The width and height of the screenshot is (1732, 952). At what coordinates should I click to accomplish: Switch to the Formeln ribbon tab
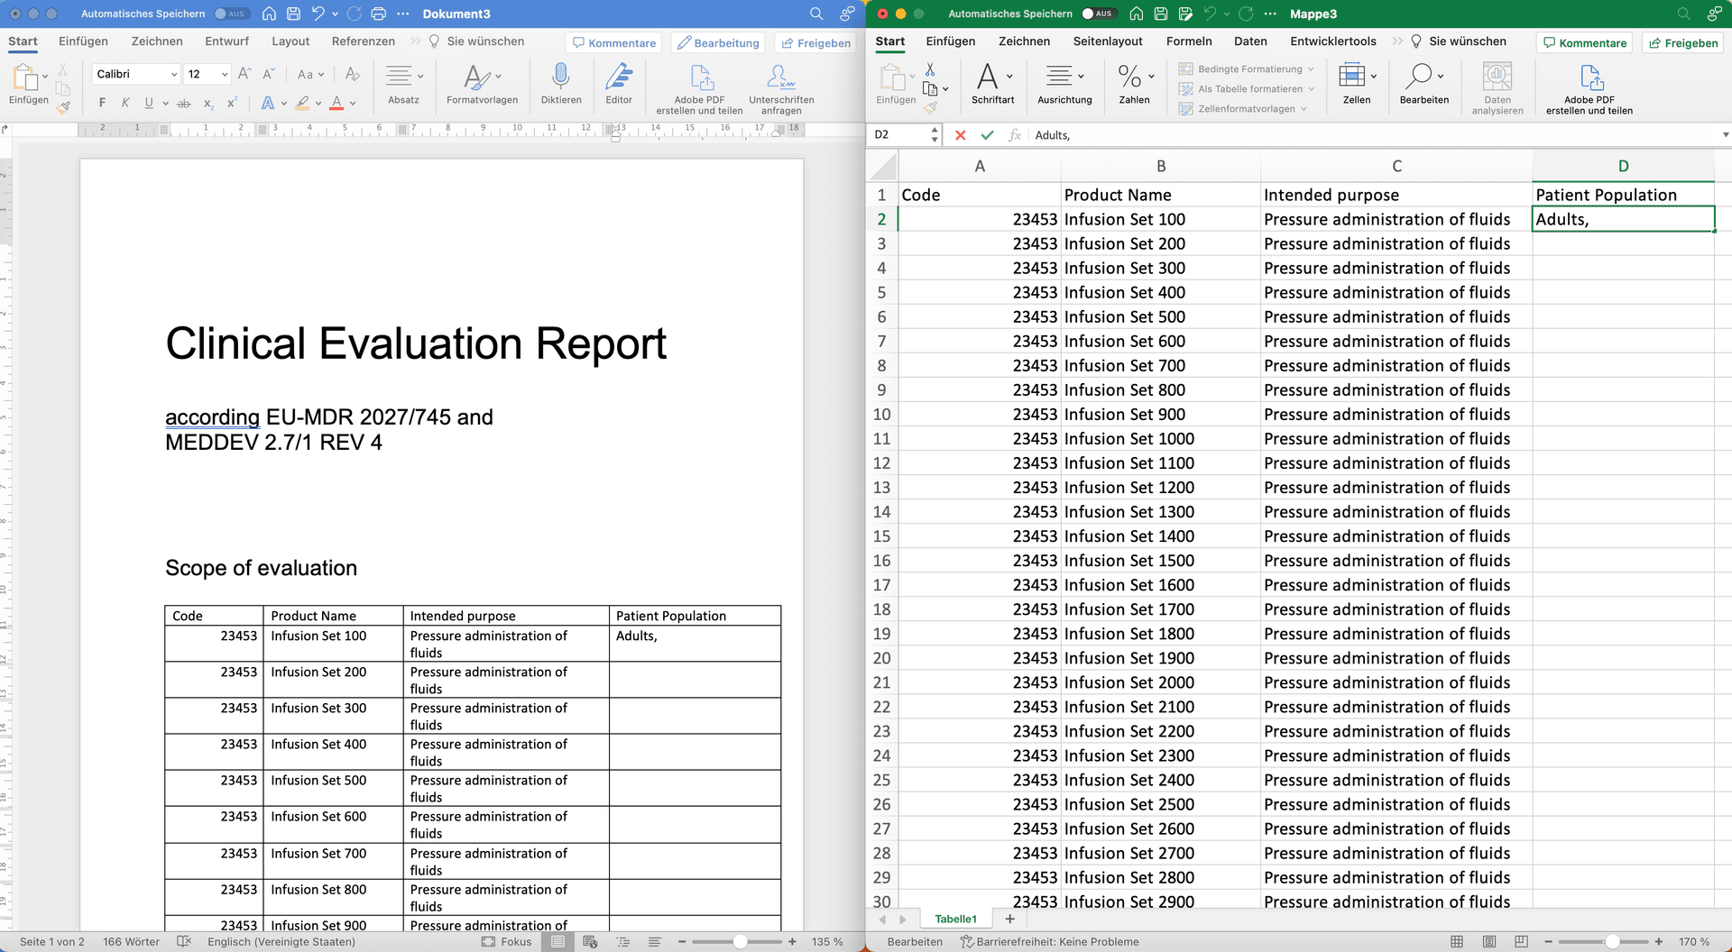[x=1189, y=41]
